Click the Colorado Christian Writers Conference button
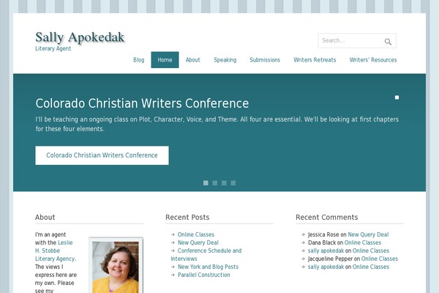This screenshot has width=439, height=293. pyautogui.click(x=102, y=155)
